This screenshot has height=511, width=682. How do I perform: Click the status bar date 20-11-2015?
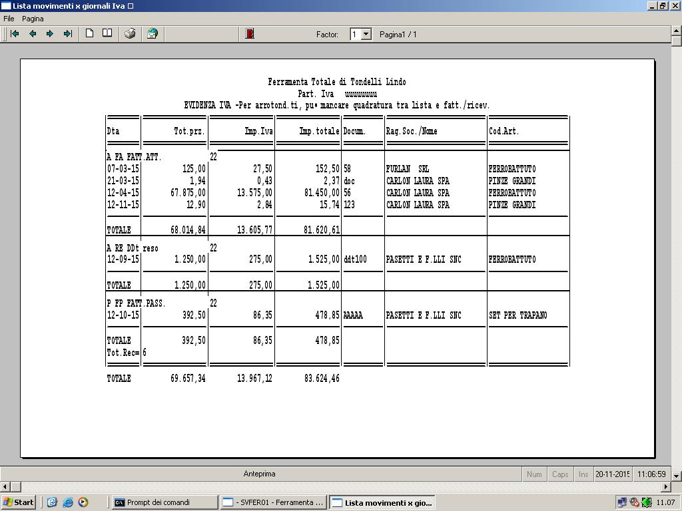[613, 474]
